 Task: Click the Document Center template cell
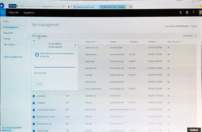[x=116, y=47]
